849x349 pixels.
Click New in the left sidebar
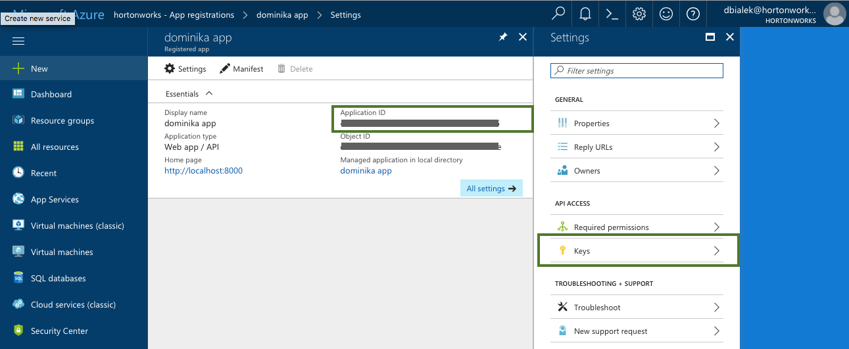39,68
